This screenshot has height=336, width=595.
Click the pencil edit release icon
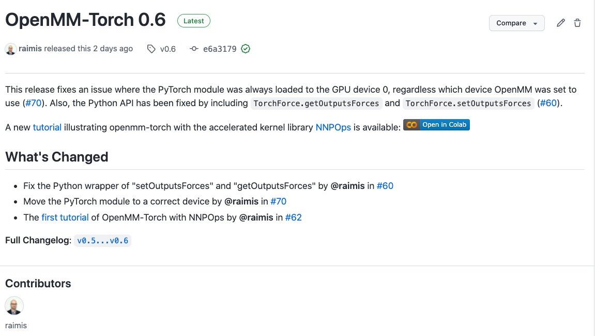click(560, 23)
